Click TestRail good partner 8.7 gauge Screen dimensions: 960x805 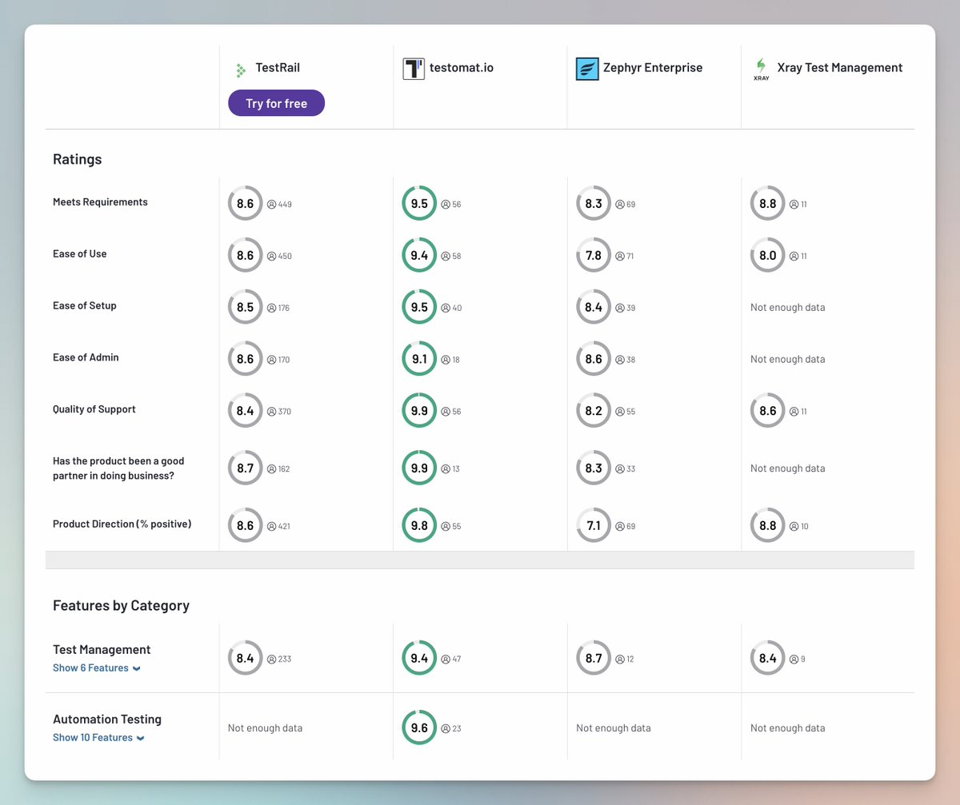click(x=245, y=468)
